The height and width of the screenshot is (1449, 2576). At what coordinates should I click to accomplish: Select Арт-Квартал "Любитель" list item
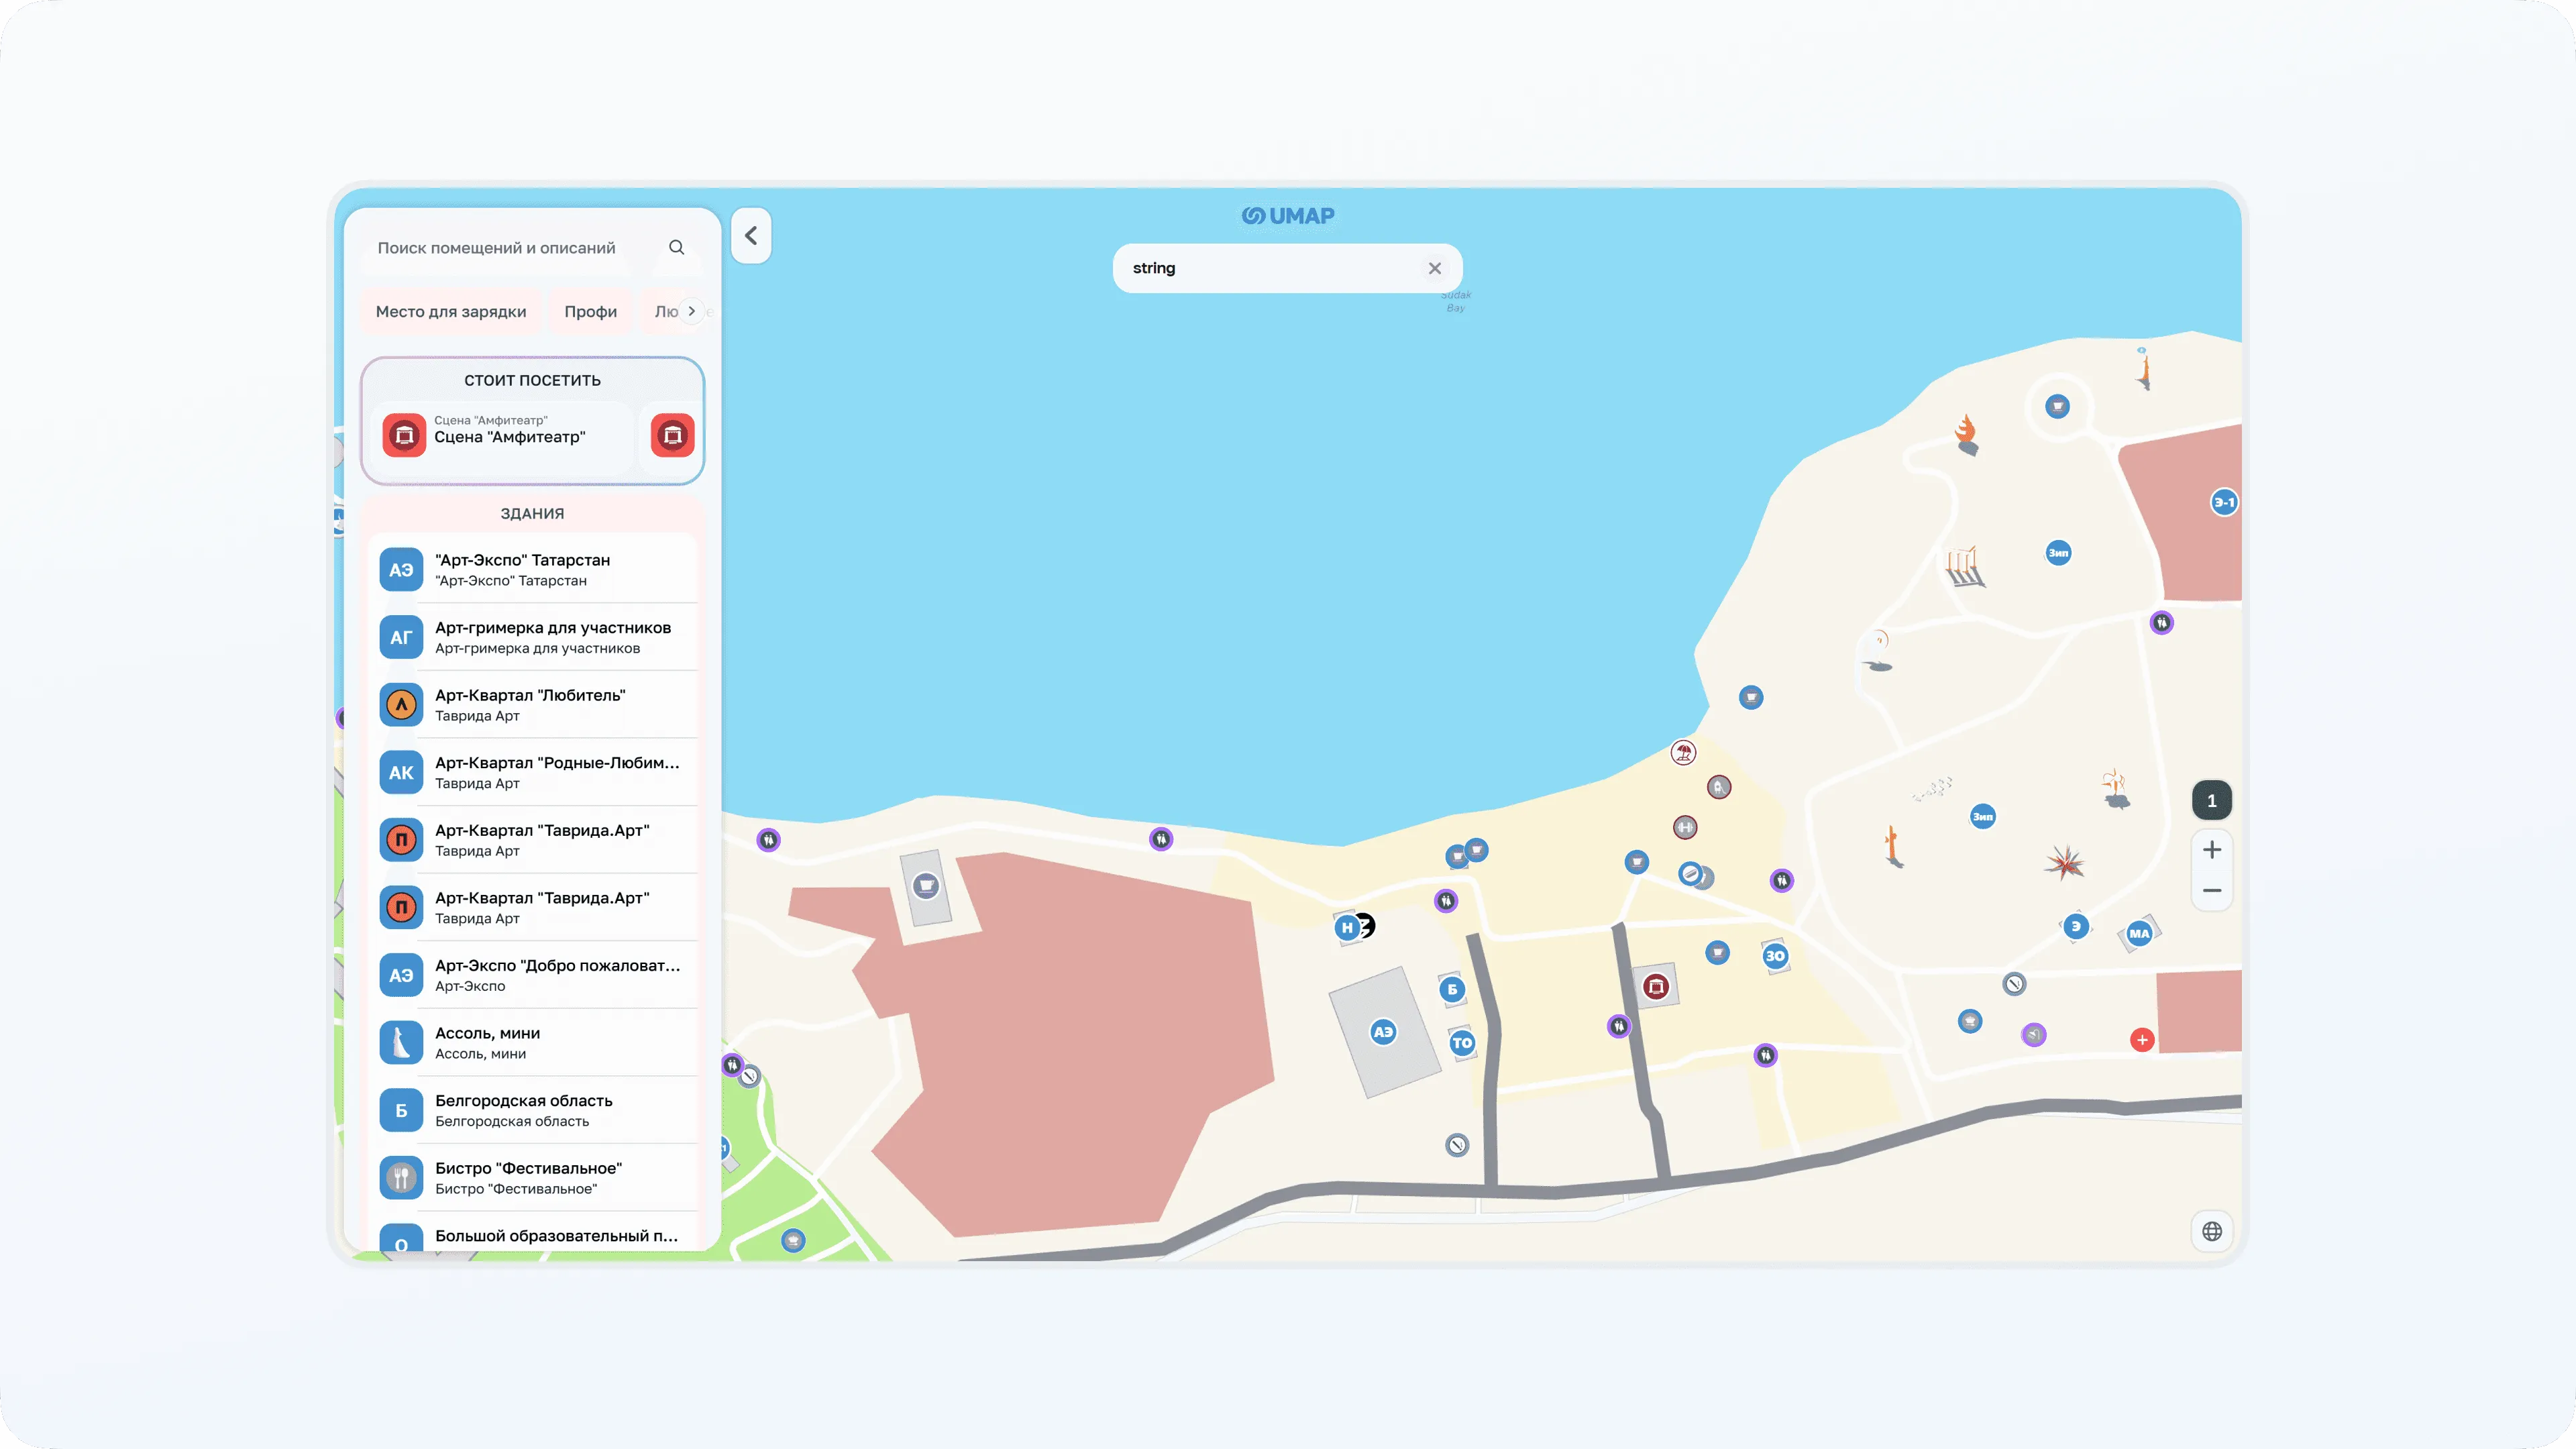[x=533, y=705]
